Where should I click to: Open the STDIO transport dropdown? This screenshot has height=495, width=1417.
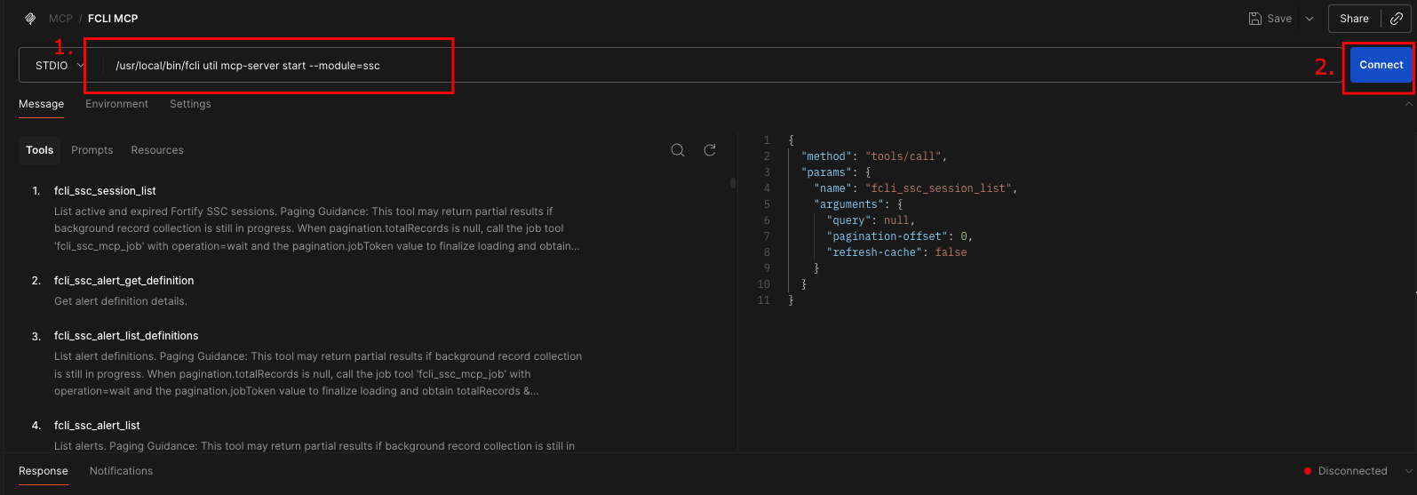(x=59, y=66)
